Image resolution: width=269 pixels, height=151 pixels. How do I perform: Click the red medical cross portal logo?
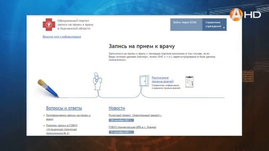49,24
